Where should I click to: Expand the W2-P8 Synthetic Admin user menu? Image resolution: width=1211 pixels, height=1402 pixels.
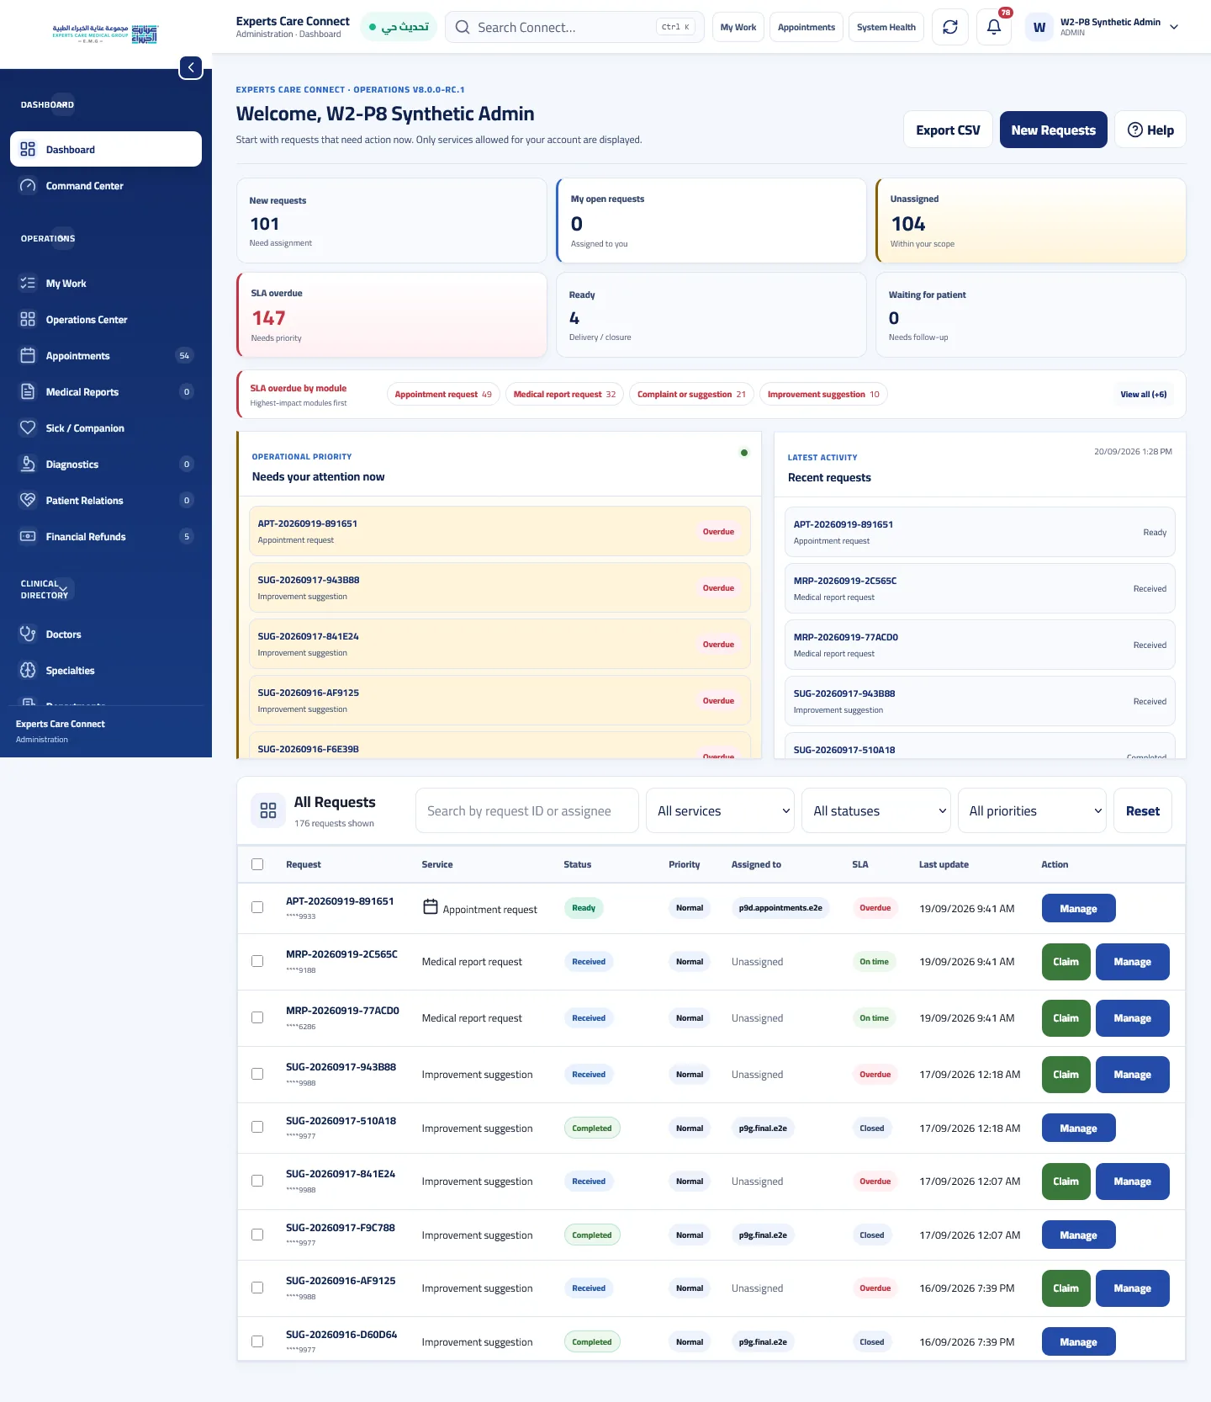point(1104,27)
